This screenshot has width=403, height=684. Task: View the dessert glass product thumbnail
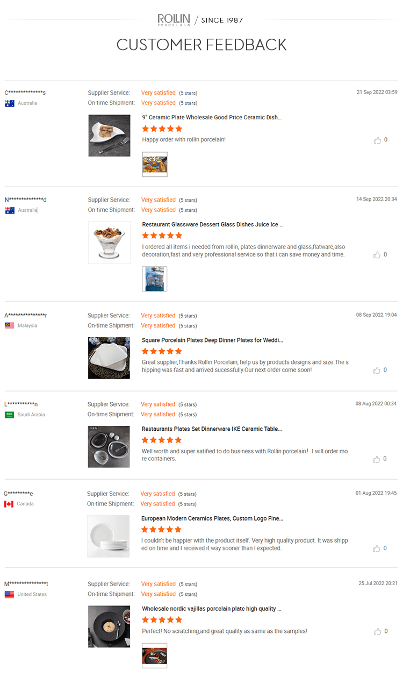[x=109, y=243]
